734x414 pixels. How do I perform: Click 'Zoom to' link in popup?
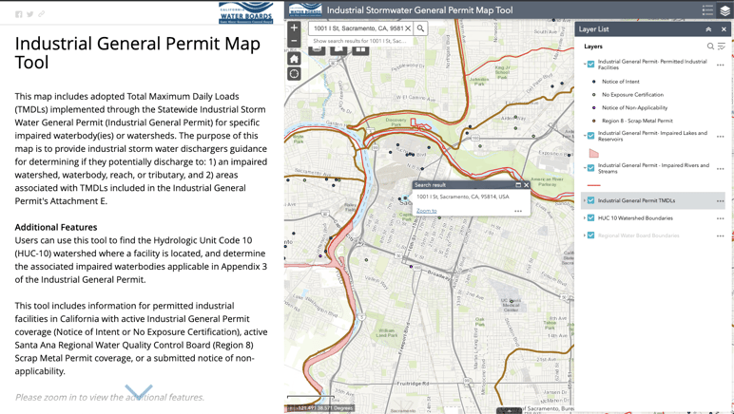(x=427, y=211)
